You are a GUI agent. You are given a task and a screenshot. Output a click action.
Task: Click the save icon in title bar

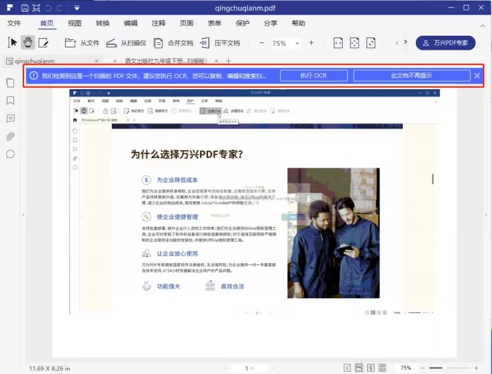point(25,8)
